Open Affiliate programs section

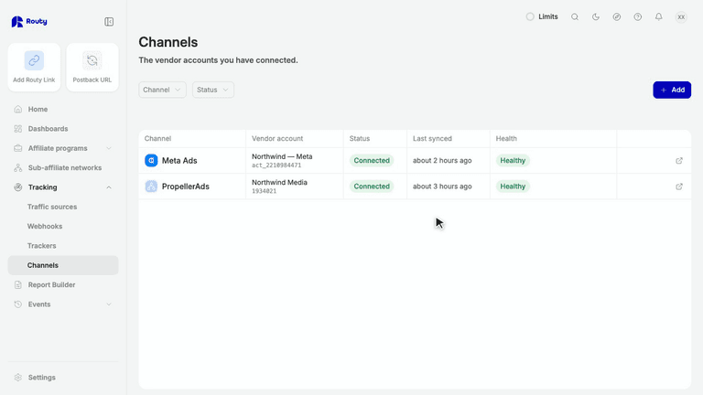(x=63, y=148)
